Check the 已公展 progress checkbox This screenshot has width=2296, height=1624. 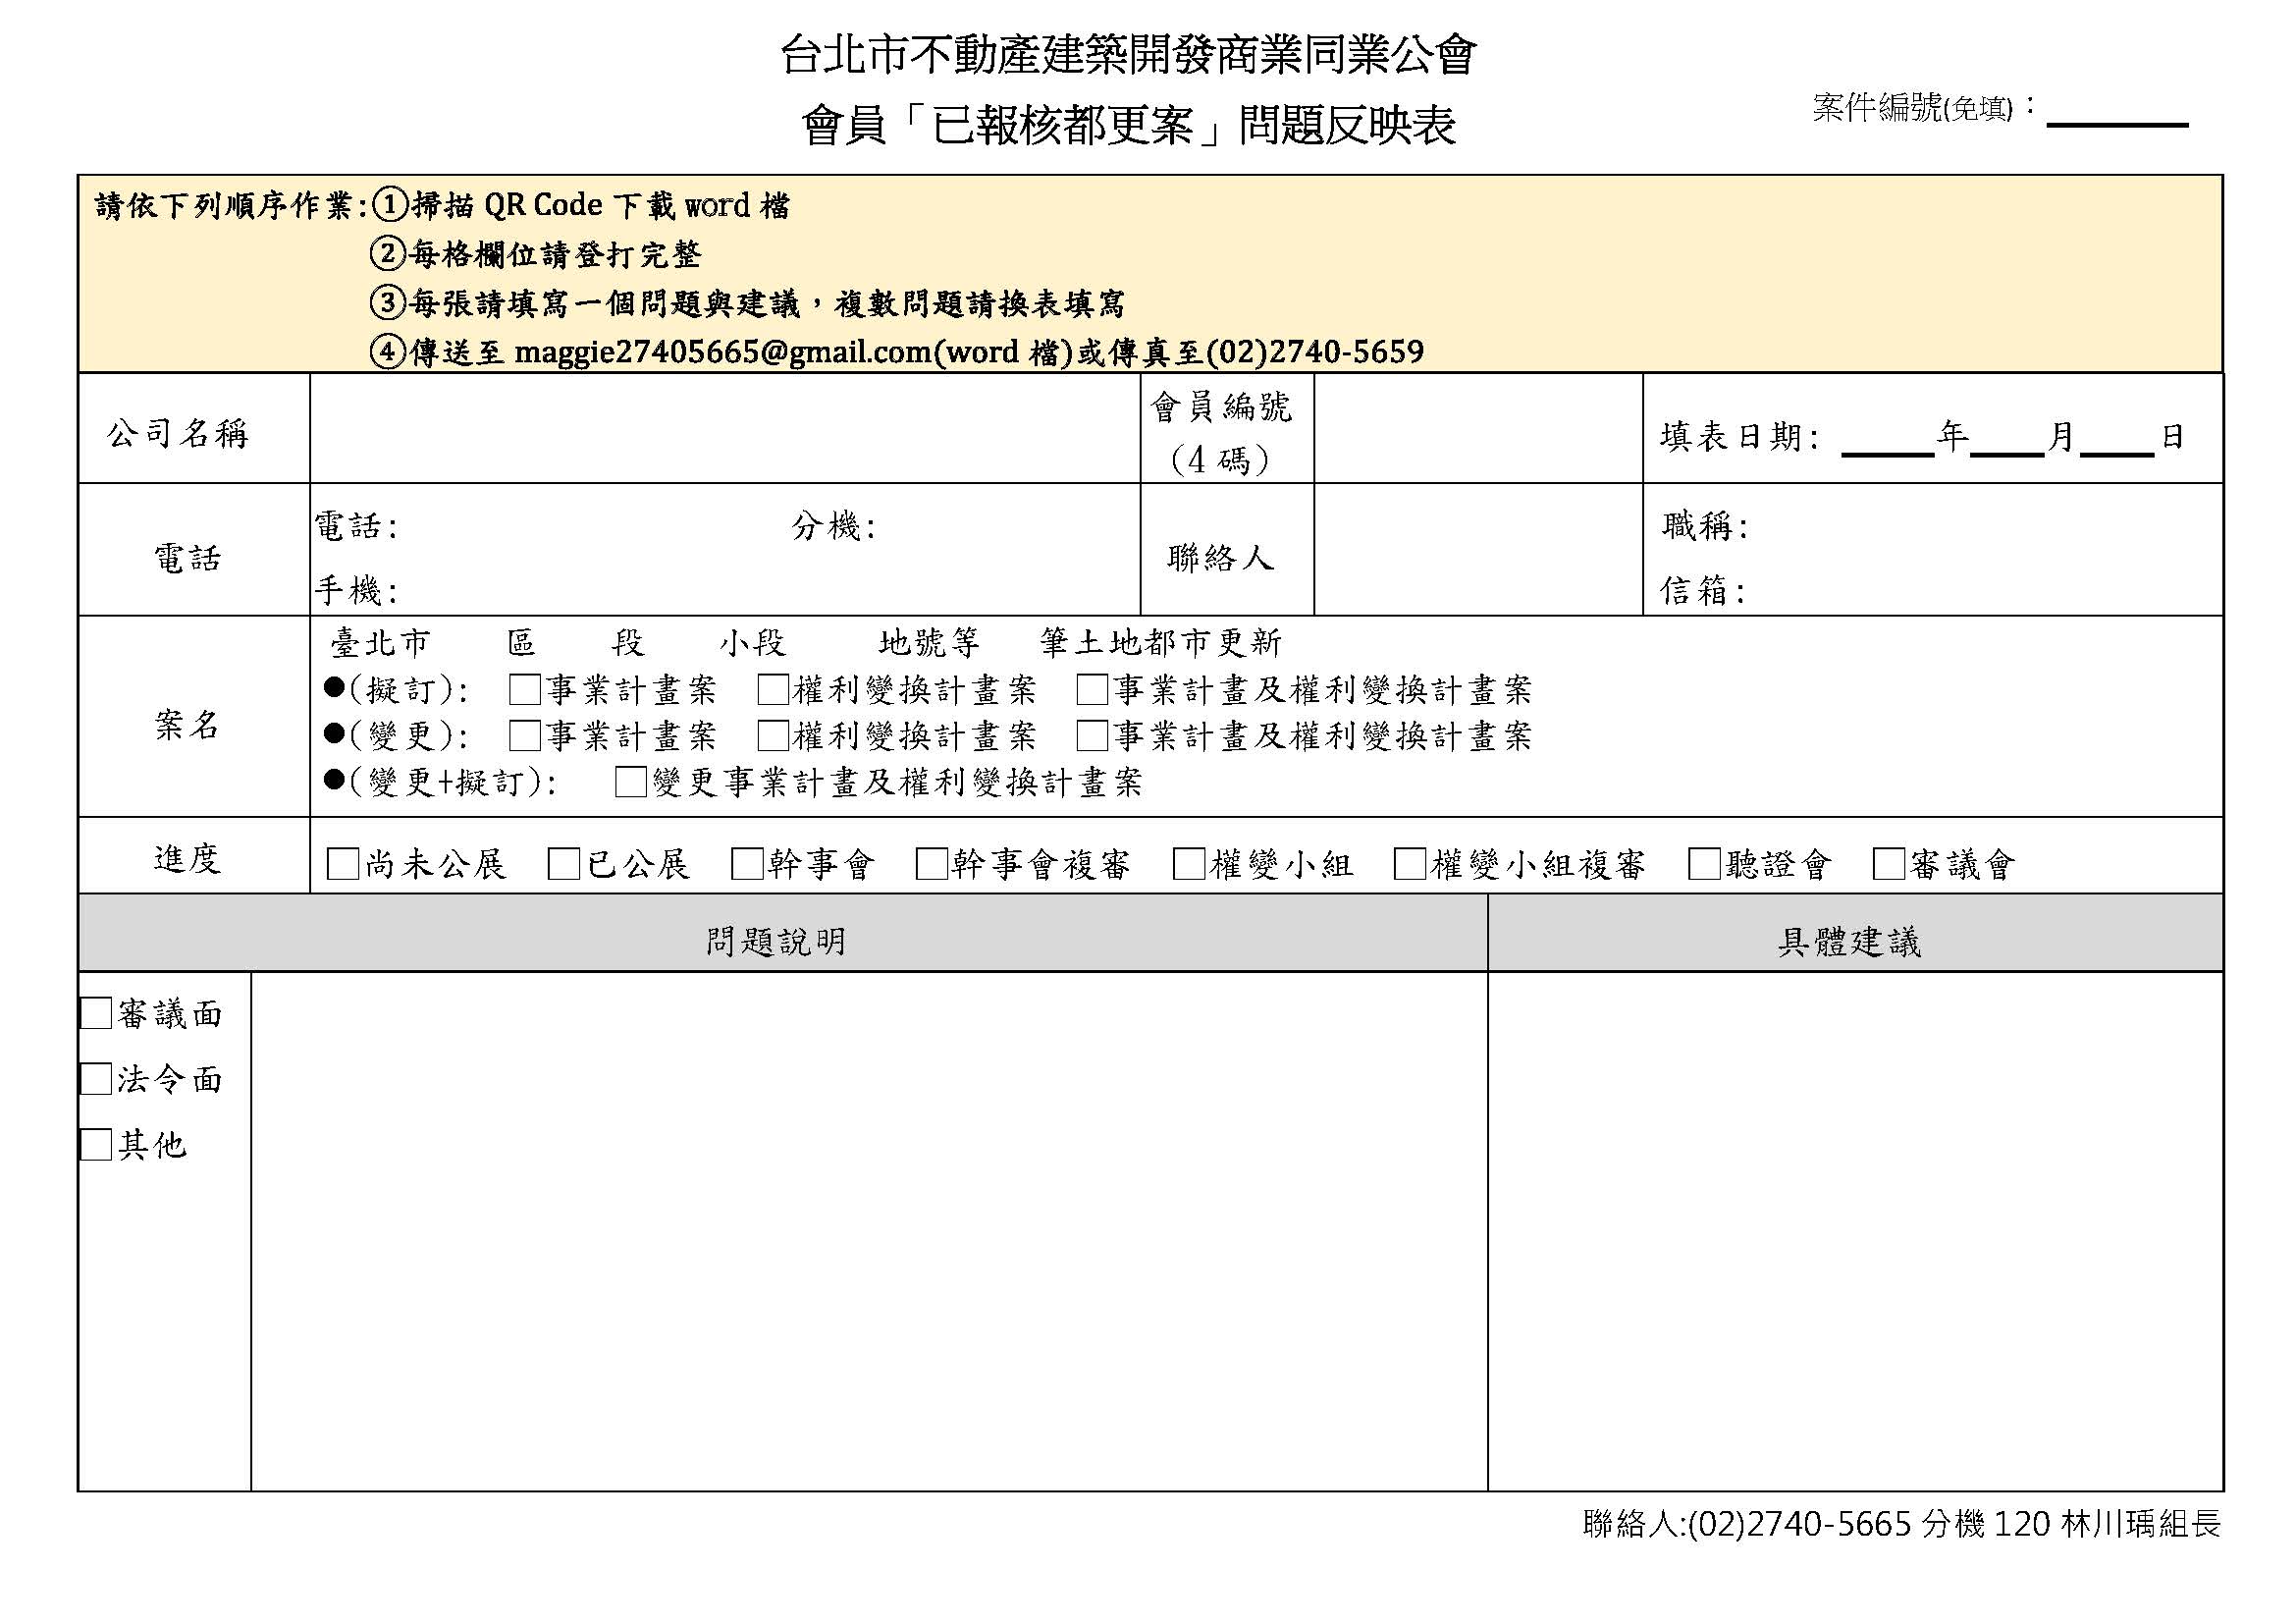point(564,864)
